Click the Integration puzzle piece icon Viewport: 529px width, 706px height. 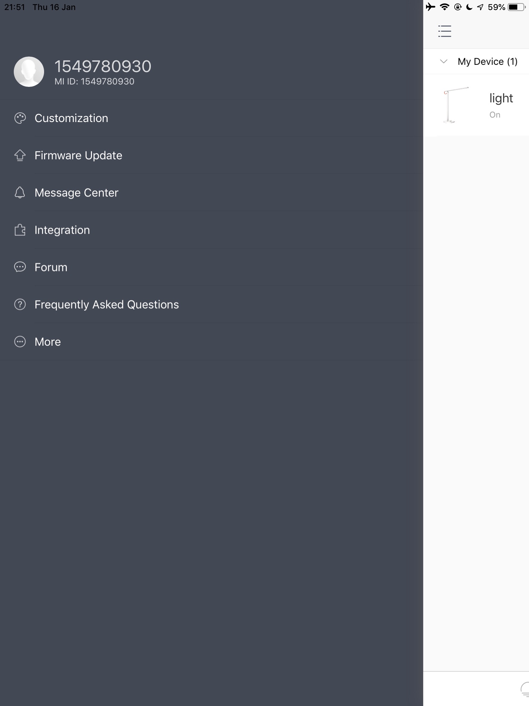coord(20,230)
